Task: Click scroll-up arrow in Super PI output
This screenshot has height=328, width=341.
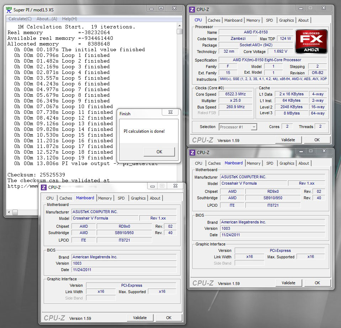Action: (x=180, y=26)
